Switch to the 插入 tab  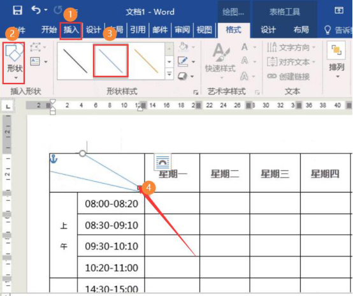click(x=71, y=30)
